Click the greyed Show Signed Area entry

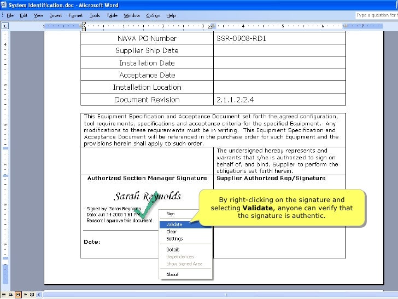185,264
